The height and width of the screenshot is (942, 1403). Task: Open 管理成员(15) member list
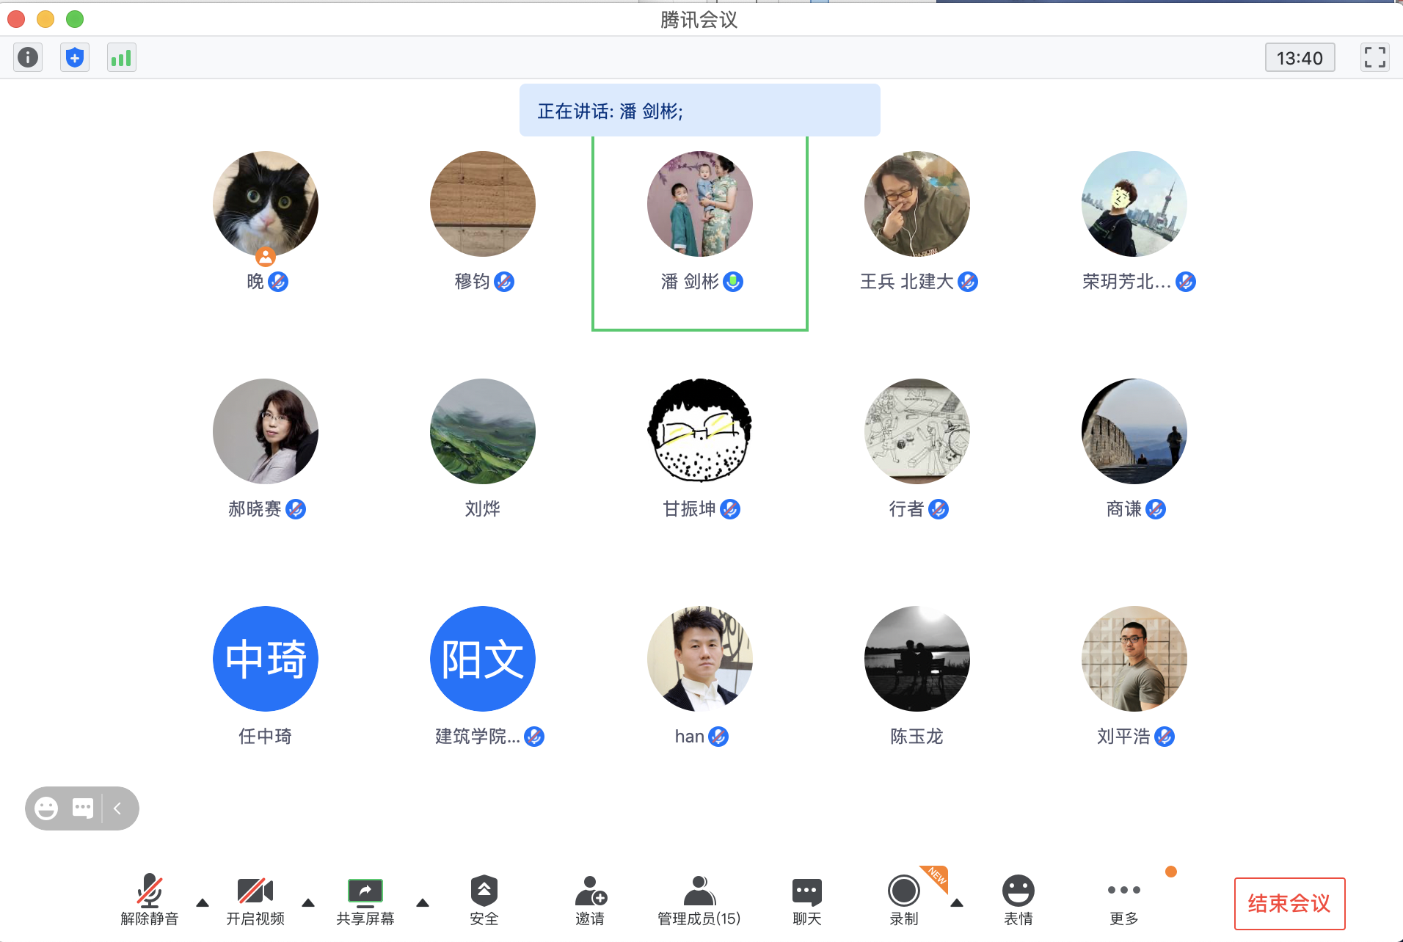(699, 899)
